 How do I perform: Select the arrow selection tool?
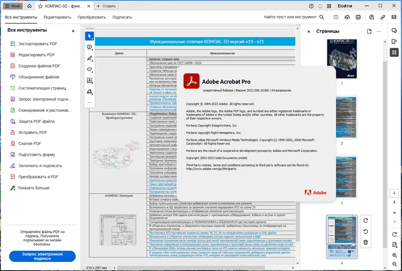(x=89, y=36)
